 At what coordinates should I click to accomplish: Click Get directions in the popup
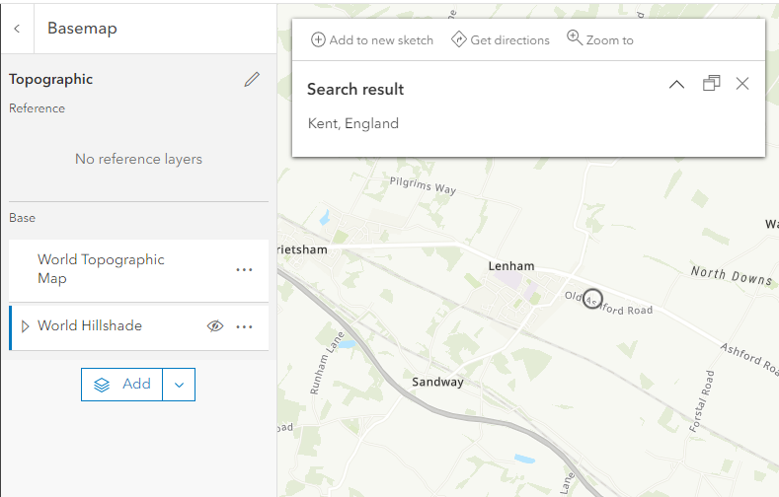tap(500, 40)
